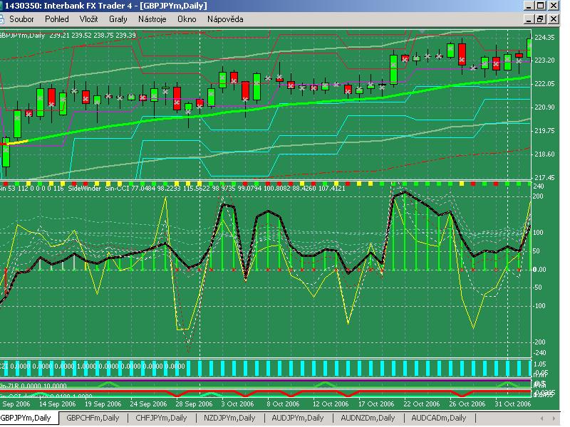Image resolution: width=570 pixels, height=427 pixels.
Task: Click the Sin-ZLR indicator label
Action: 33,386
